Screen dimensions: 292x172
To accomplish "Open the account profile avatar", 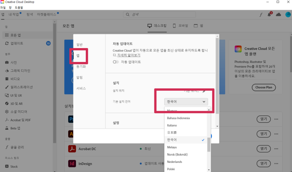I will pos(288,15).
